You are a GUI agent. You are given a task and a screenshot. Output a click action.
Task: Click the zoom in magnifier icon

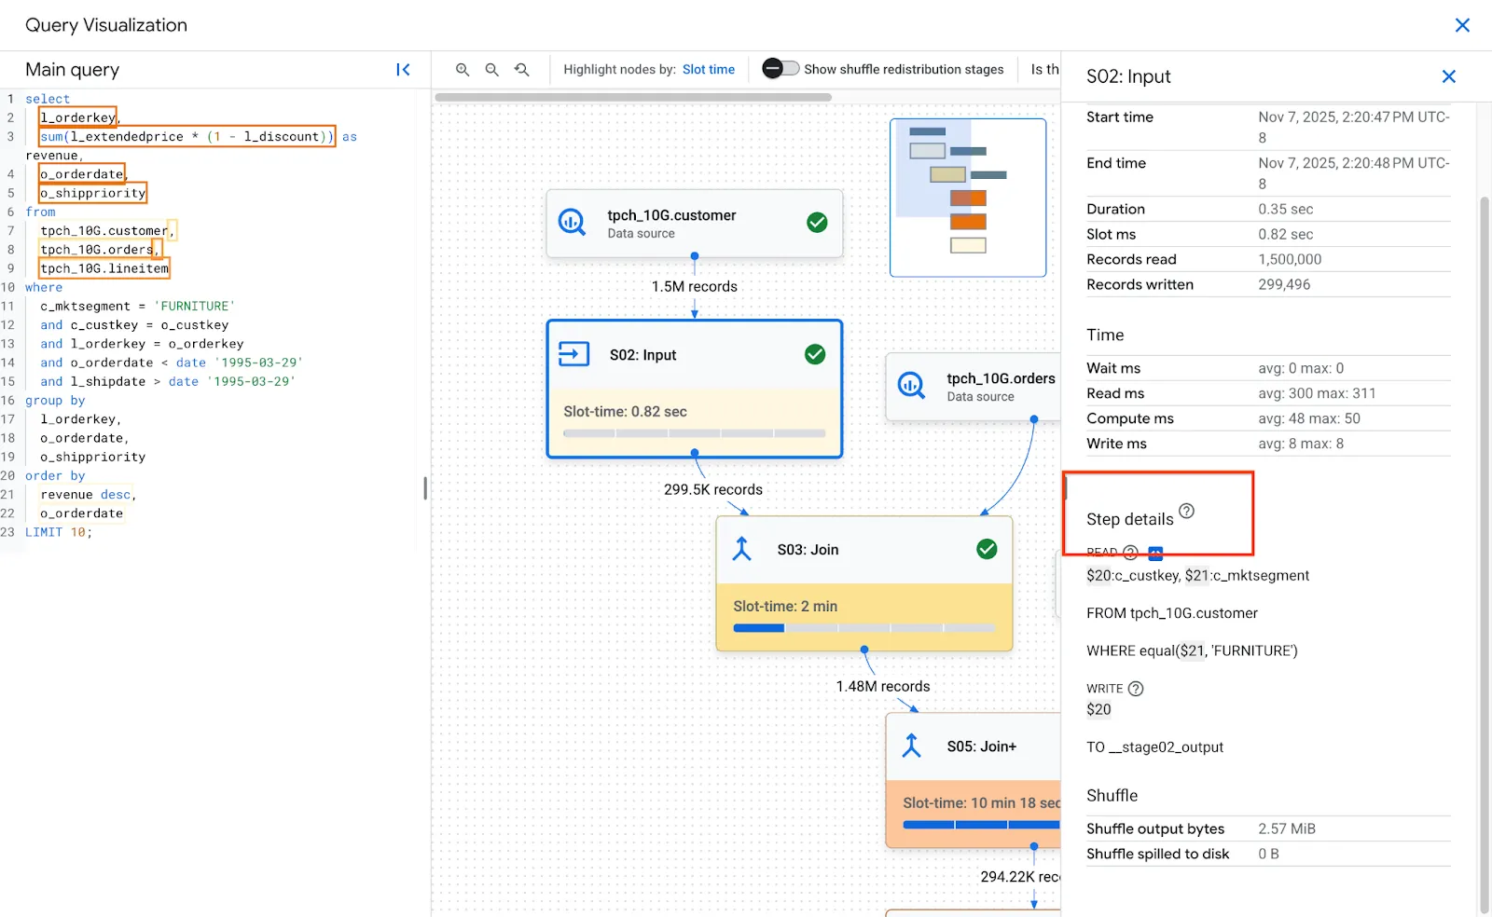point(463,69)
